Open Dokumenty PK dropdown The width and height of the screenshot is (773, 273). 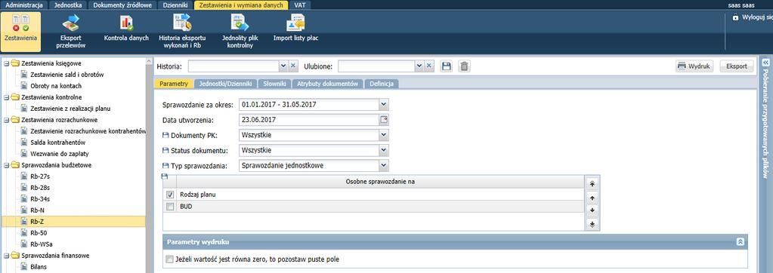click(x=384, y=135)
